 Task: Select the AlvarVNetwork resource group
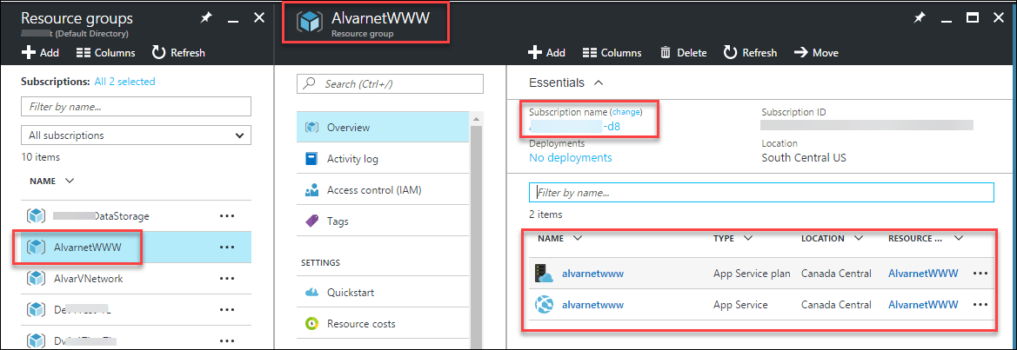[137, 278]
